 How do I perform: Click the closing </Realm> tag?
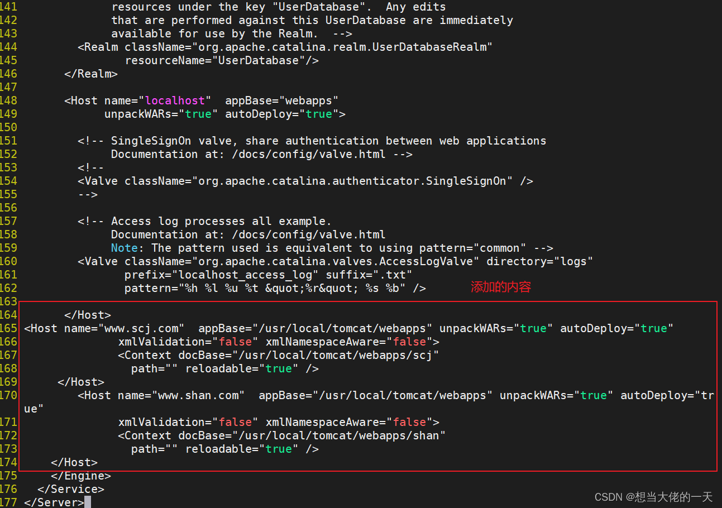(91, 74)
